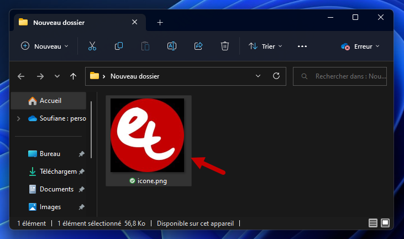Viewport: 404px width, 239px height.
Task: Go back with the left arrow
Action: 21,76
